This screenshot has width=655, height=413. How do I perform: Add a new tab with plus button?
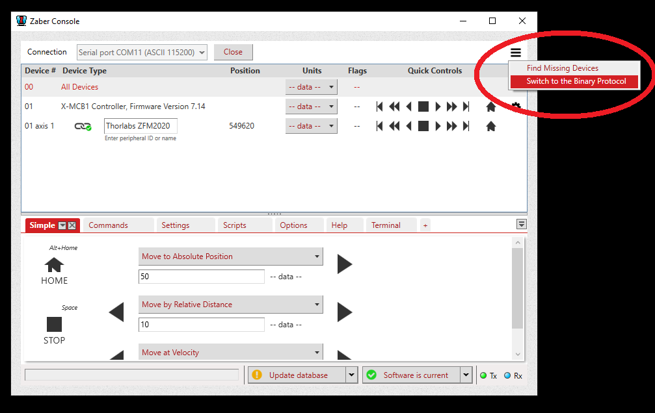pyautogui.click(x=425, y=225)
